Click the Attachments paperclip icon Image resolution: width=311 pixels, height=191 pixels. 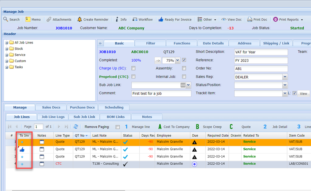(49, 19)
